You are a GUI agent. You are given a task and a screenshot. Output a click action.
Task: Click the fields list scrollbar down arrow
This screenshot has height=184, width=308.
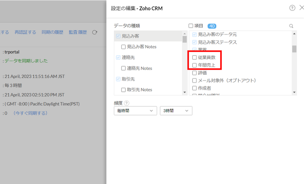pos(294,92)
